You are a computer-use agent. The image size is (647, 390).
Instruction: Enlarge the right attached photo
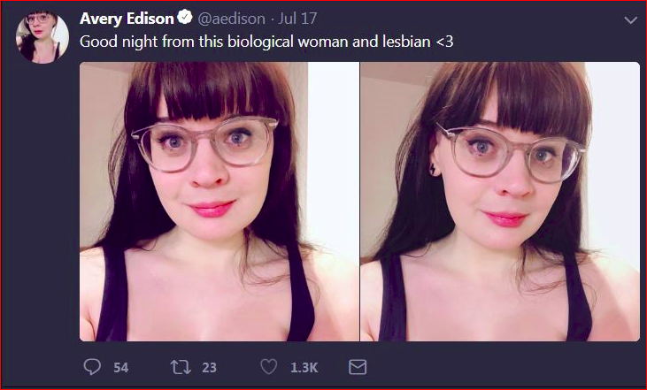[500, 202]
